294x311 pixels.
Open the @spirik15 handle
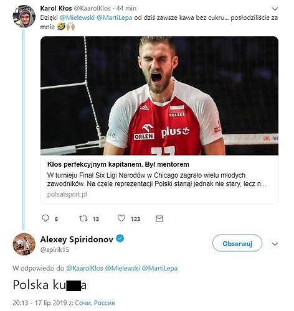point(55,249)
